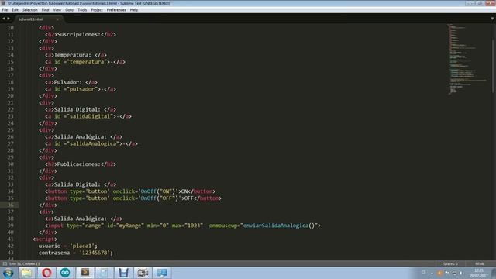
Task: Switch to the Arduino IDE taskbar icon
Action: pos(65,273)
